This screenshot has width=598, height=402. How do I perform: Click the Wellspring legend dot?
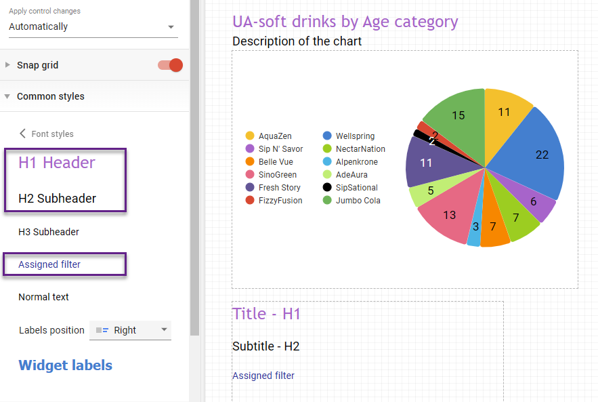(326, 136)
